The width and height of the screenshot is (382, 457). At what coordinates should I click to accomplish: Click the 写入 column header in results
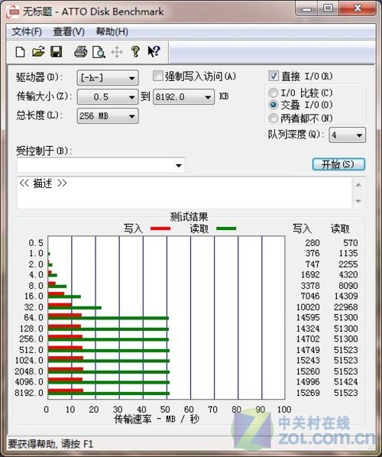pyautogui.click(x=302, y=228)
